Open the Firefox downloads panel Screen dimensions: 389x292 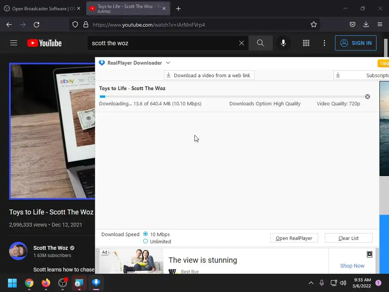(366, 24)
